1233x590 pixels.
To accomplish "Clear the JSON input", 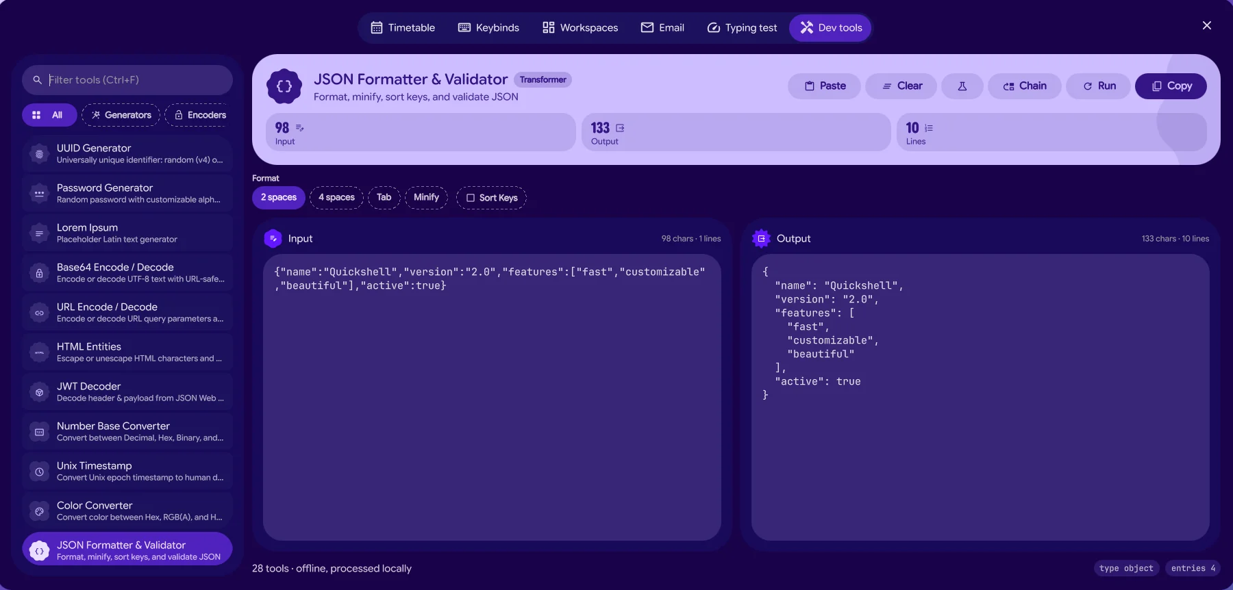I will point(901,86).
